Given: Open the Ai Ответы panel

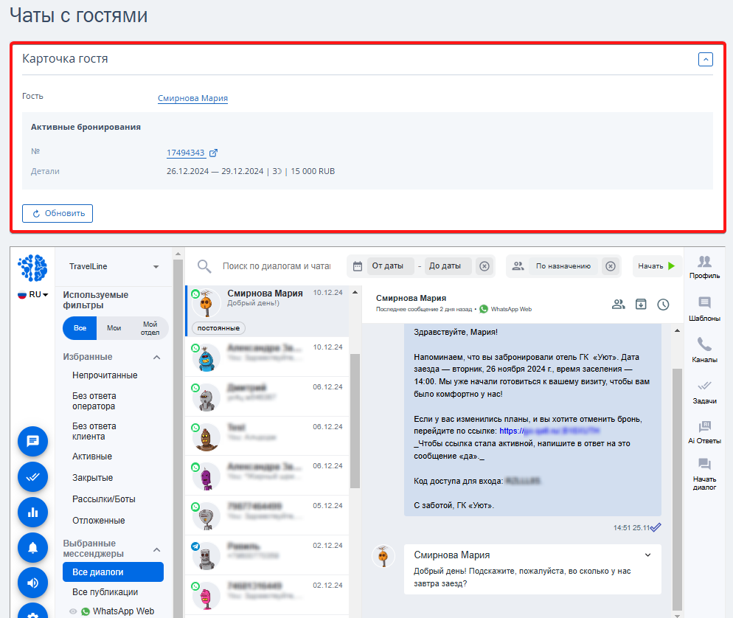Looking at the screenshot, I should point(704,432).
